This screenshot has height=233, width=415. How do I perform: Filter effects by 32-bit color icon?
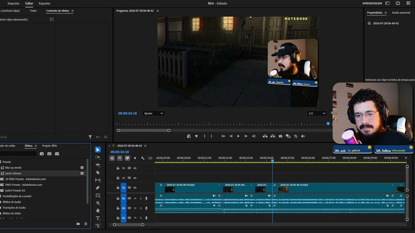pos(49,154)
